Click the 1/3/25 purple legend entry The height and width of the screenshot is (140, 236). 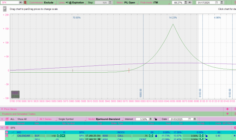(15, 93)
